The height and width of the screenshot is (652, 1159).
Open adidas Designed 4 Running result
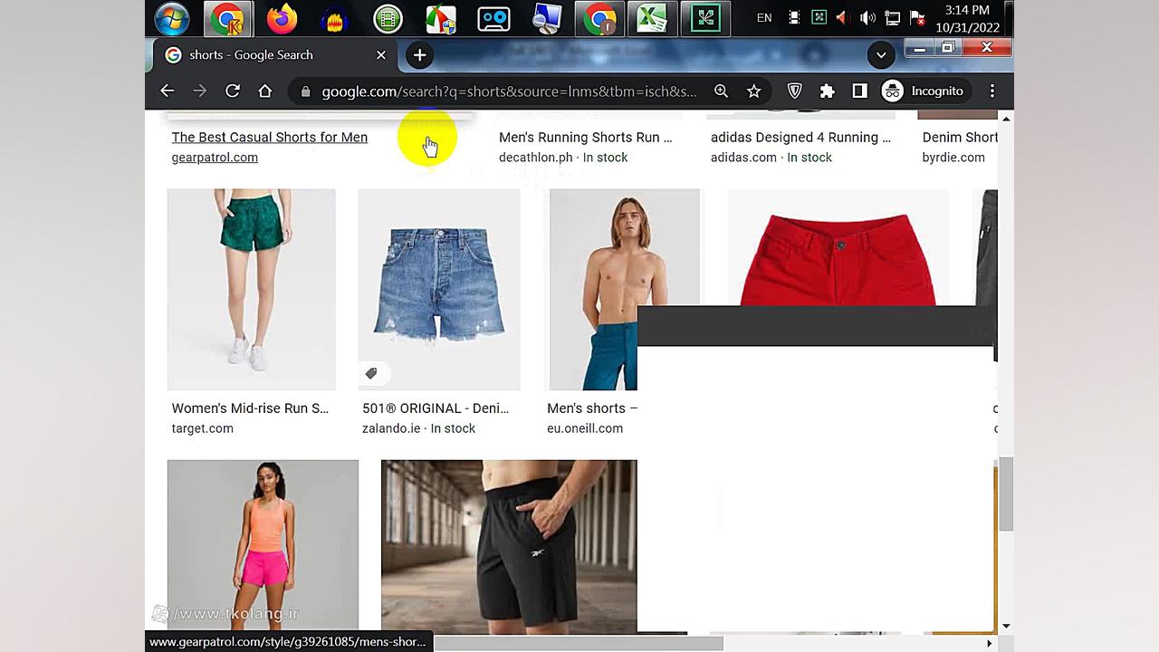coord(800,137)
